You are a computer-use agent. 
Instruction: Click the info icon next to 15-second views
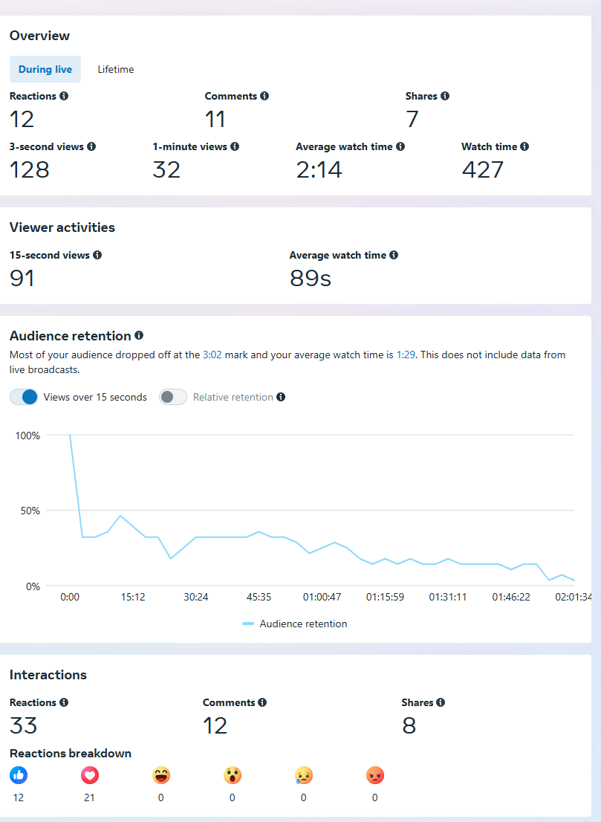tap(97, 255)
